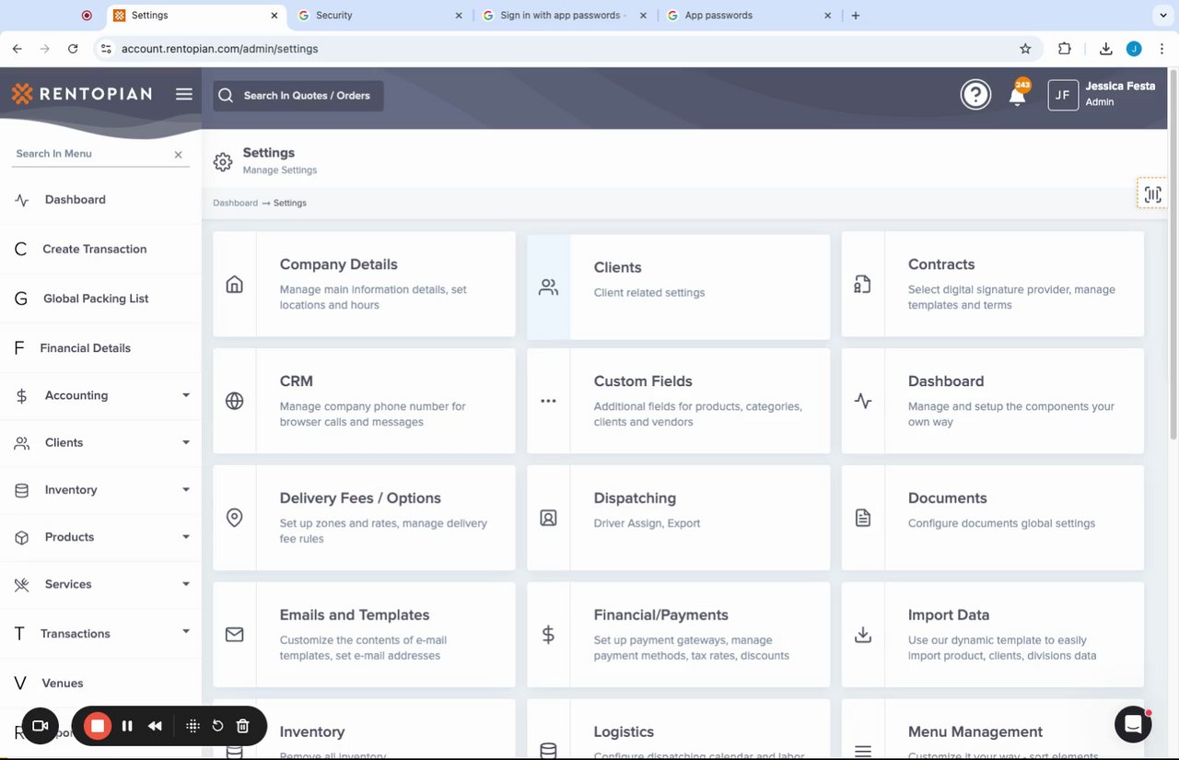The height and width of the screenshot is (760, 1179).
Task: Open Dashboard in the sidebar
Action: tap(100, 200)
